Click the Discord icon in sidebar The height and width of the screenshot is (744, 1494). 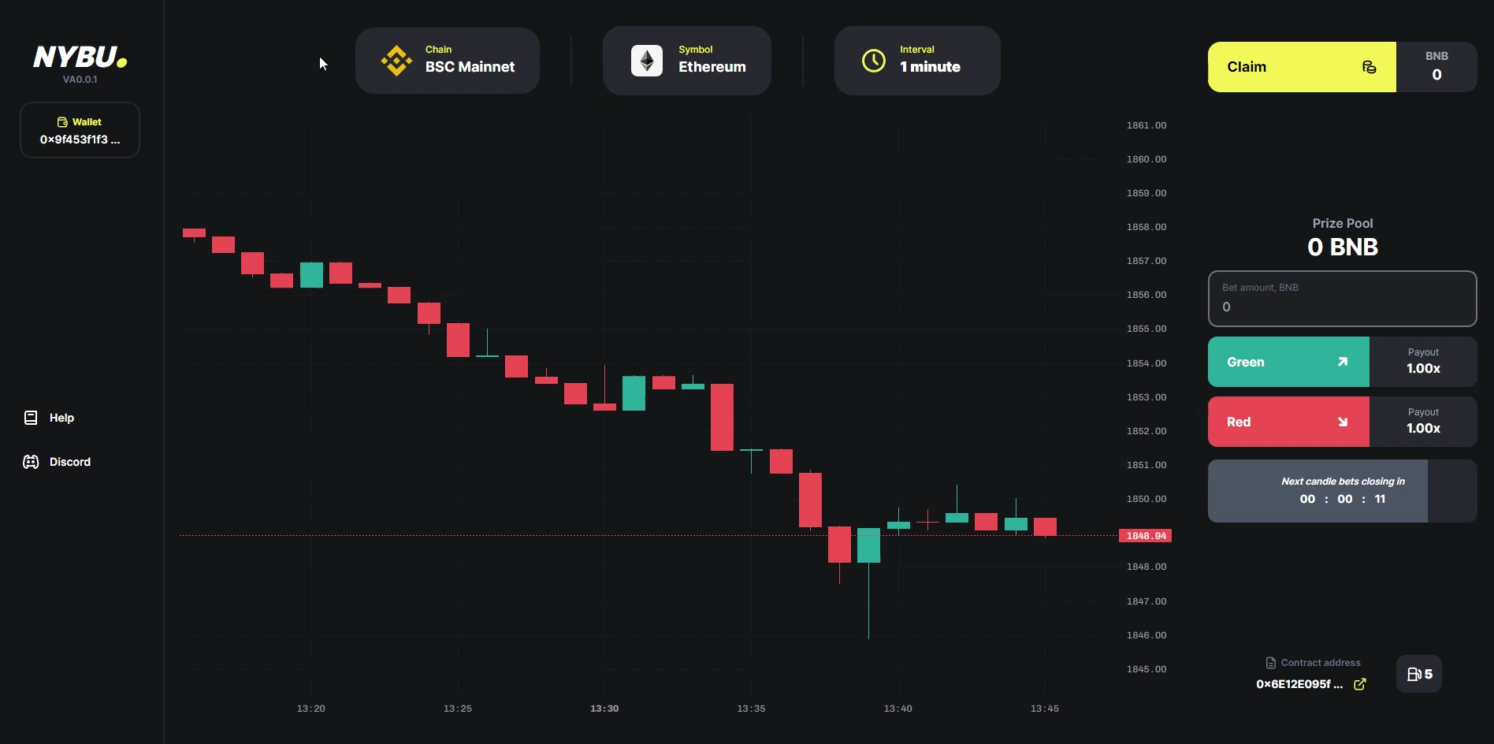pyautogui.click(x=31, y=462)
